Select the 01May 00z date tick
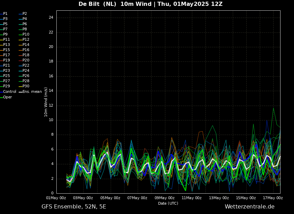 [56, 198]
